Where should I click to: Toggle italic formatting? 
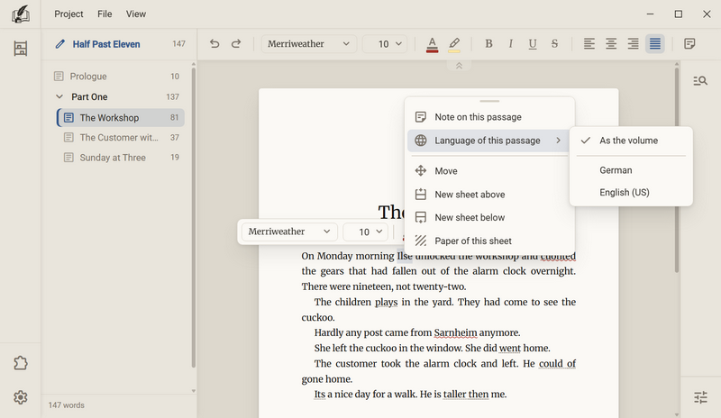click(510, 43)
